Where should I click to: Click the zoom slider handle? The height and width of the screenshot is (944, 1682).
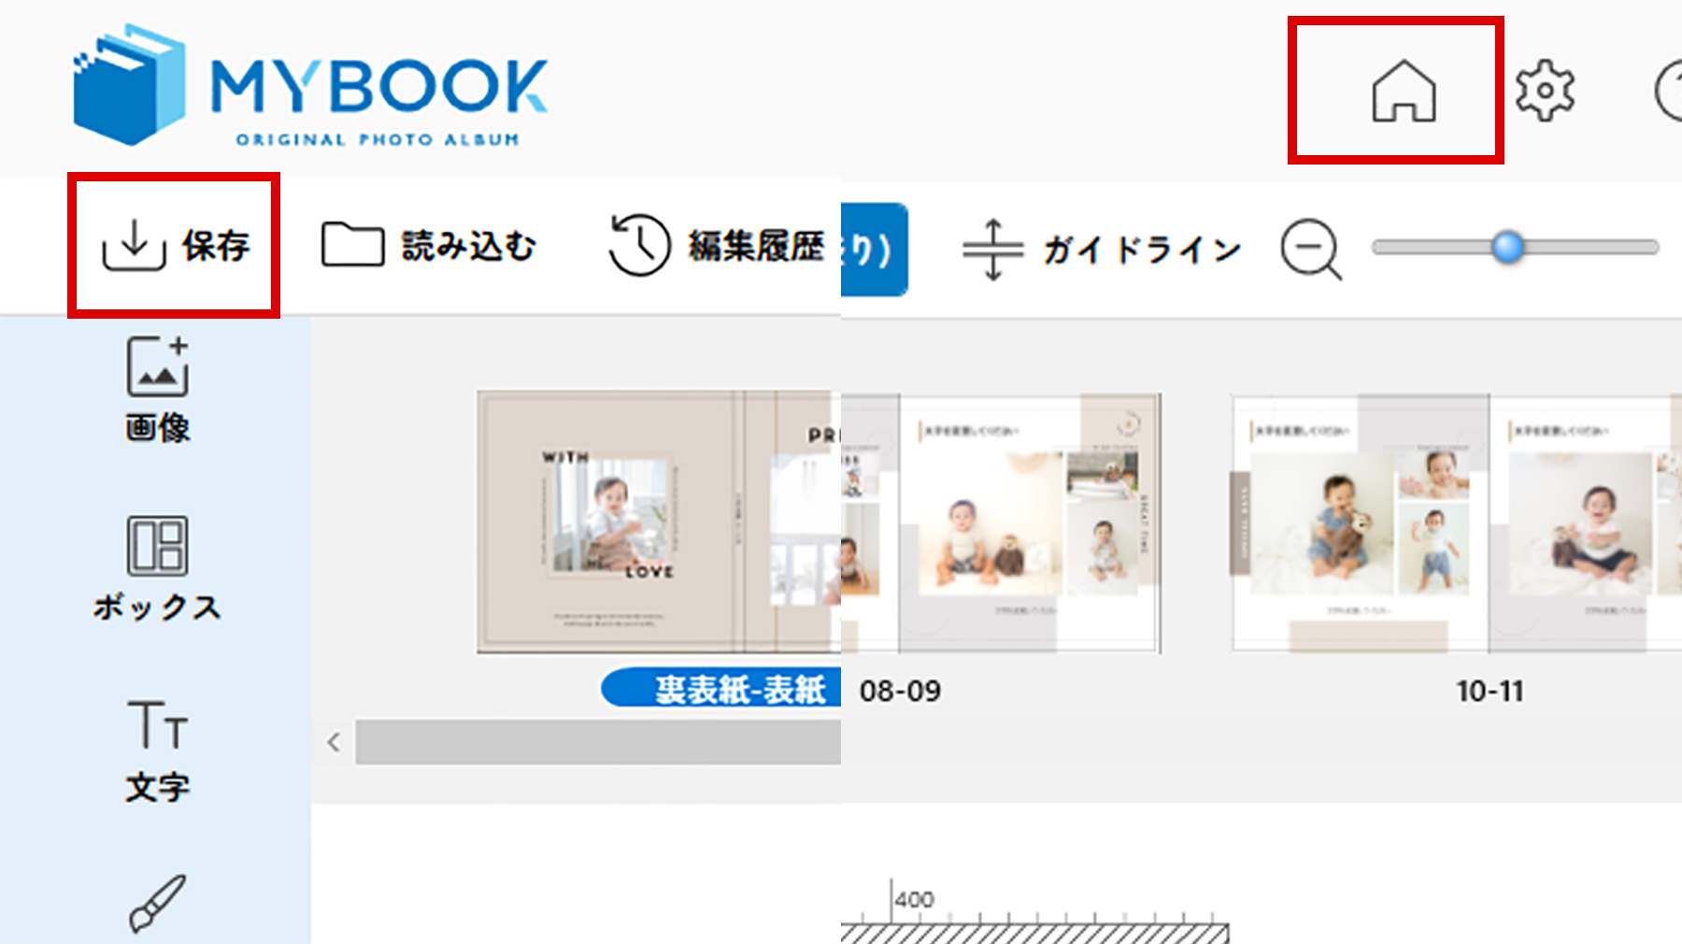click(1507, 248)
